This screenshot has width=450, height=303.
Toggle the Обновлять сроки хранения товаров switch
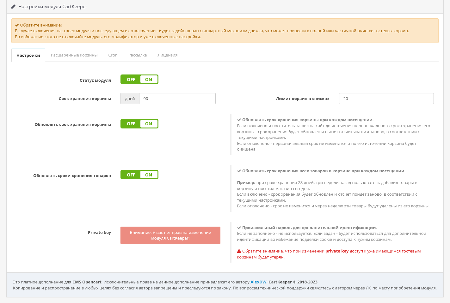139,175
